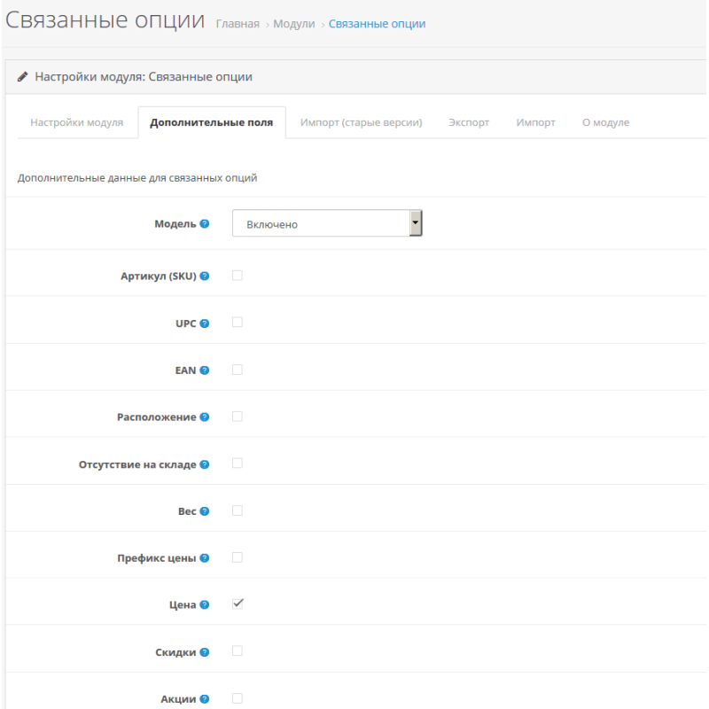
Task: Click the help icon next to Модель
Action: pos(205,224)
